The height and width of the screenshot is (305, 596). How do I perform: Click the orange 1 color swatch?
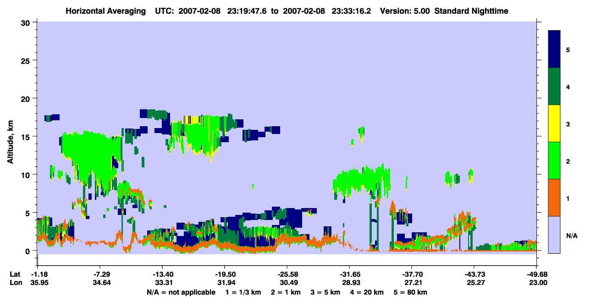(554, 198)
